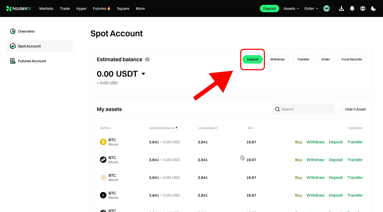Open the download app icon
Viewport: 383px width, 212px height.
[x=342, y=8]
